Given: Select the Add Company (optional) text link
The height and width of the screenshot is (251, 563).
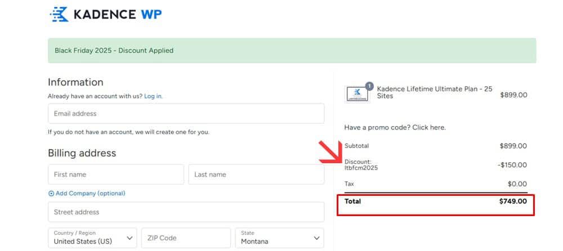Looking at the screenshot, I should tap(90, 194).
